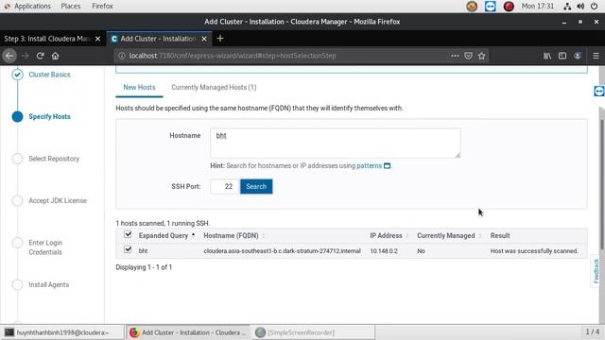Go back using browser back arrow
The height and width of the screenshot is (340, 605).
(9, 56)
